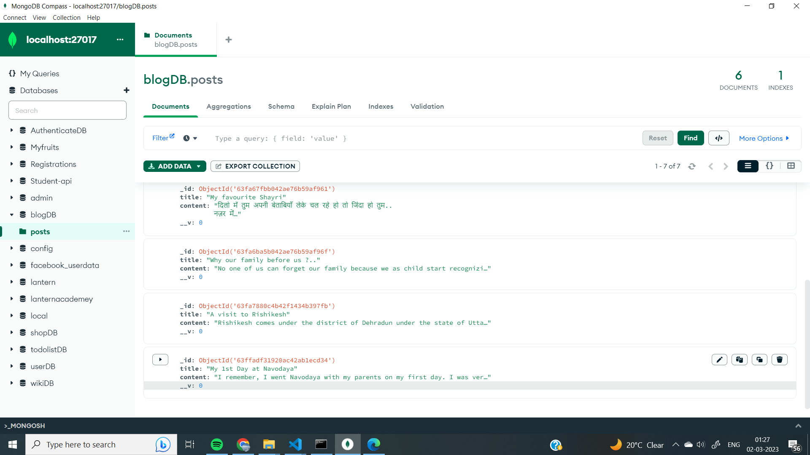The height and width of the screenshot is (455, 810).
Task: Expand the Navodaya document details arrow
Action: pos(160,359)
